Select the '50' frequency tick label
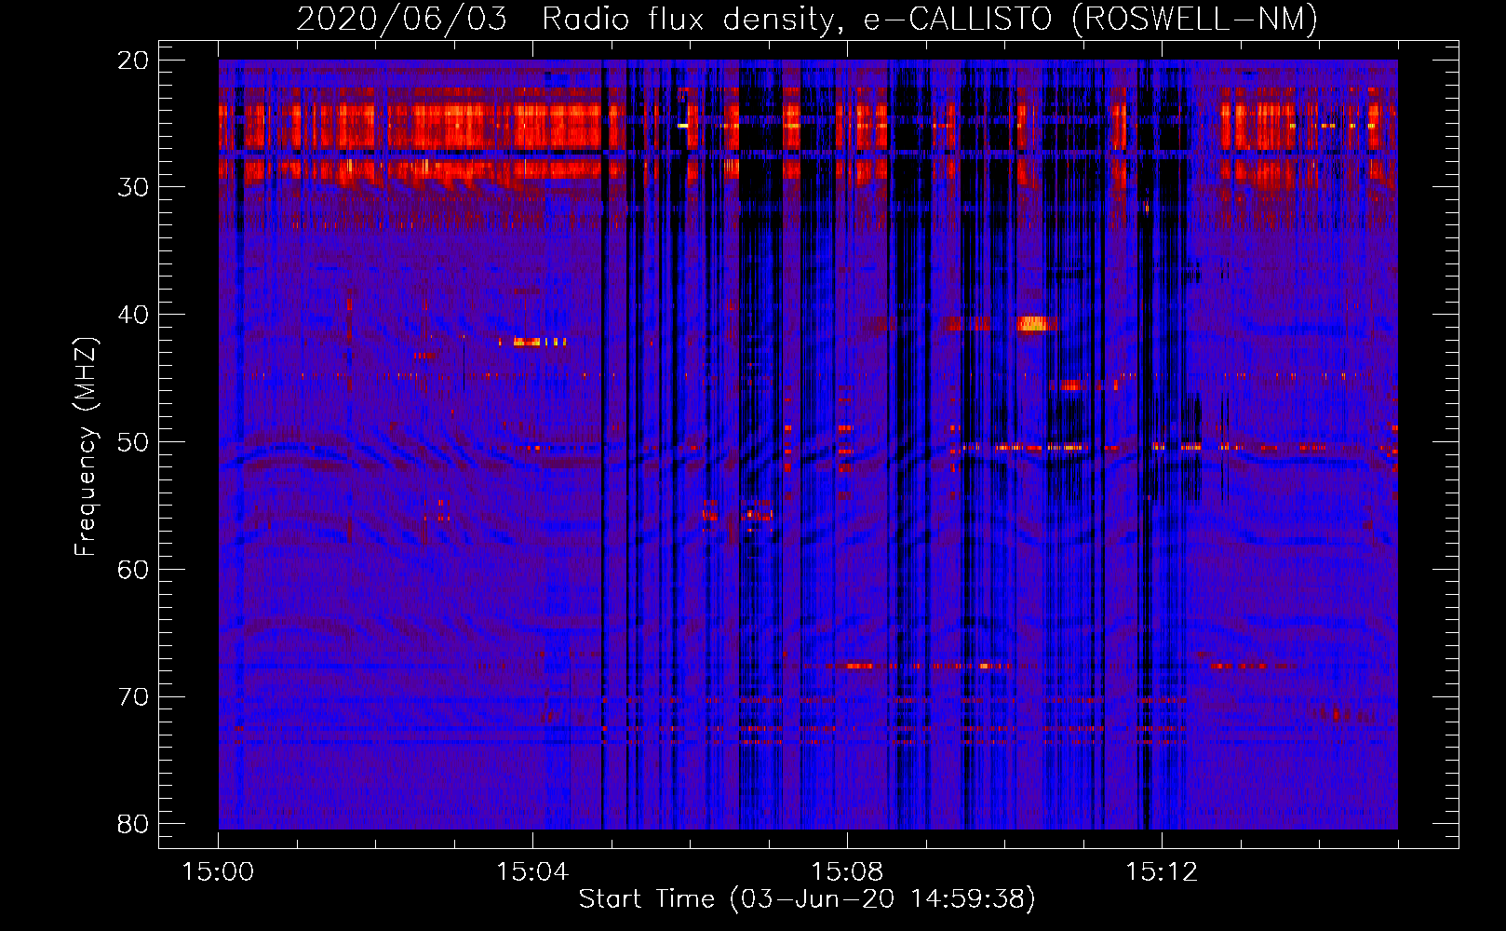This screenshot has width=1506, height=931. click(x=133, y=442)
